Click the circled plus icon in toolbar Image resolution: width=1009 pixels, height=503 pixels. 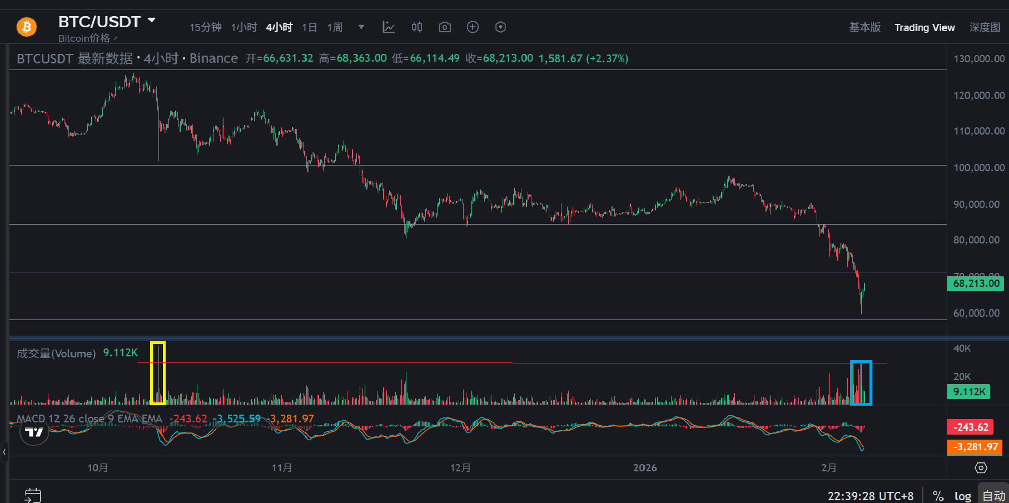pos(473,27)
